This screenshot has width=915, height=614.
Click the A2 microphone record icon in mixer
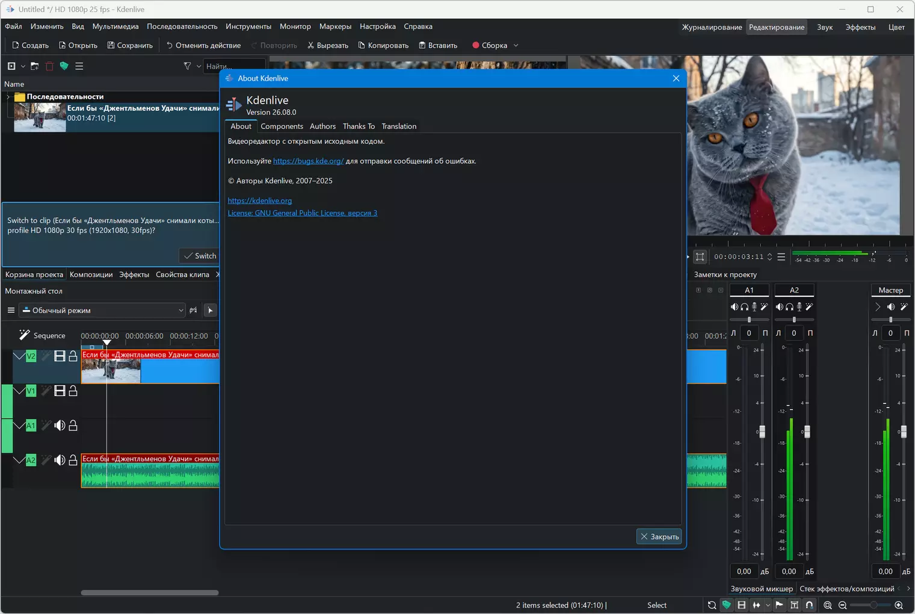click(799, 307)
